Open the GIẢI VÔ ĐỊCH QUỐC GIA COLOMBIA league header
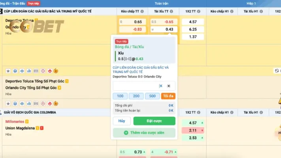Image resolution: width=281 pixels, height=158 pixels. (x=30, y=112)
